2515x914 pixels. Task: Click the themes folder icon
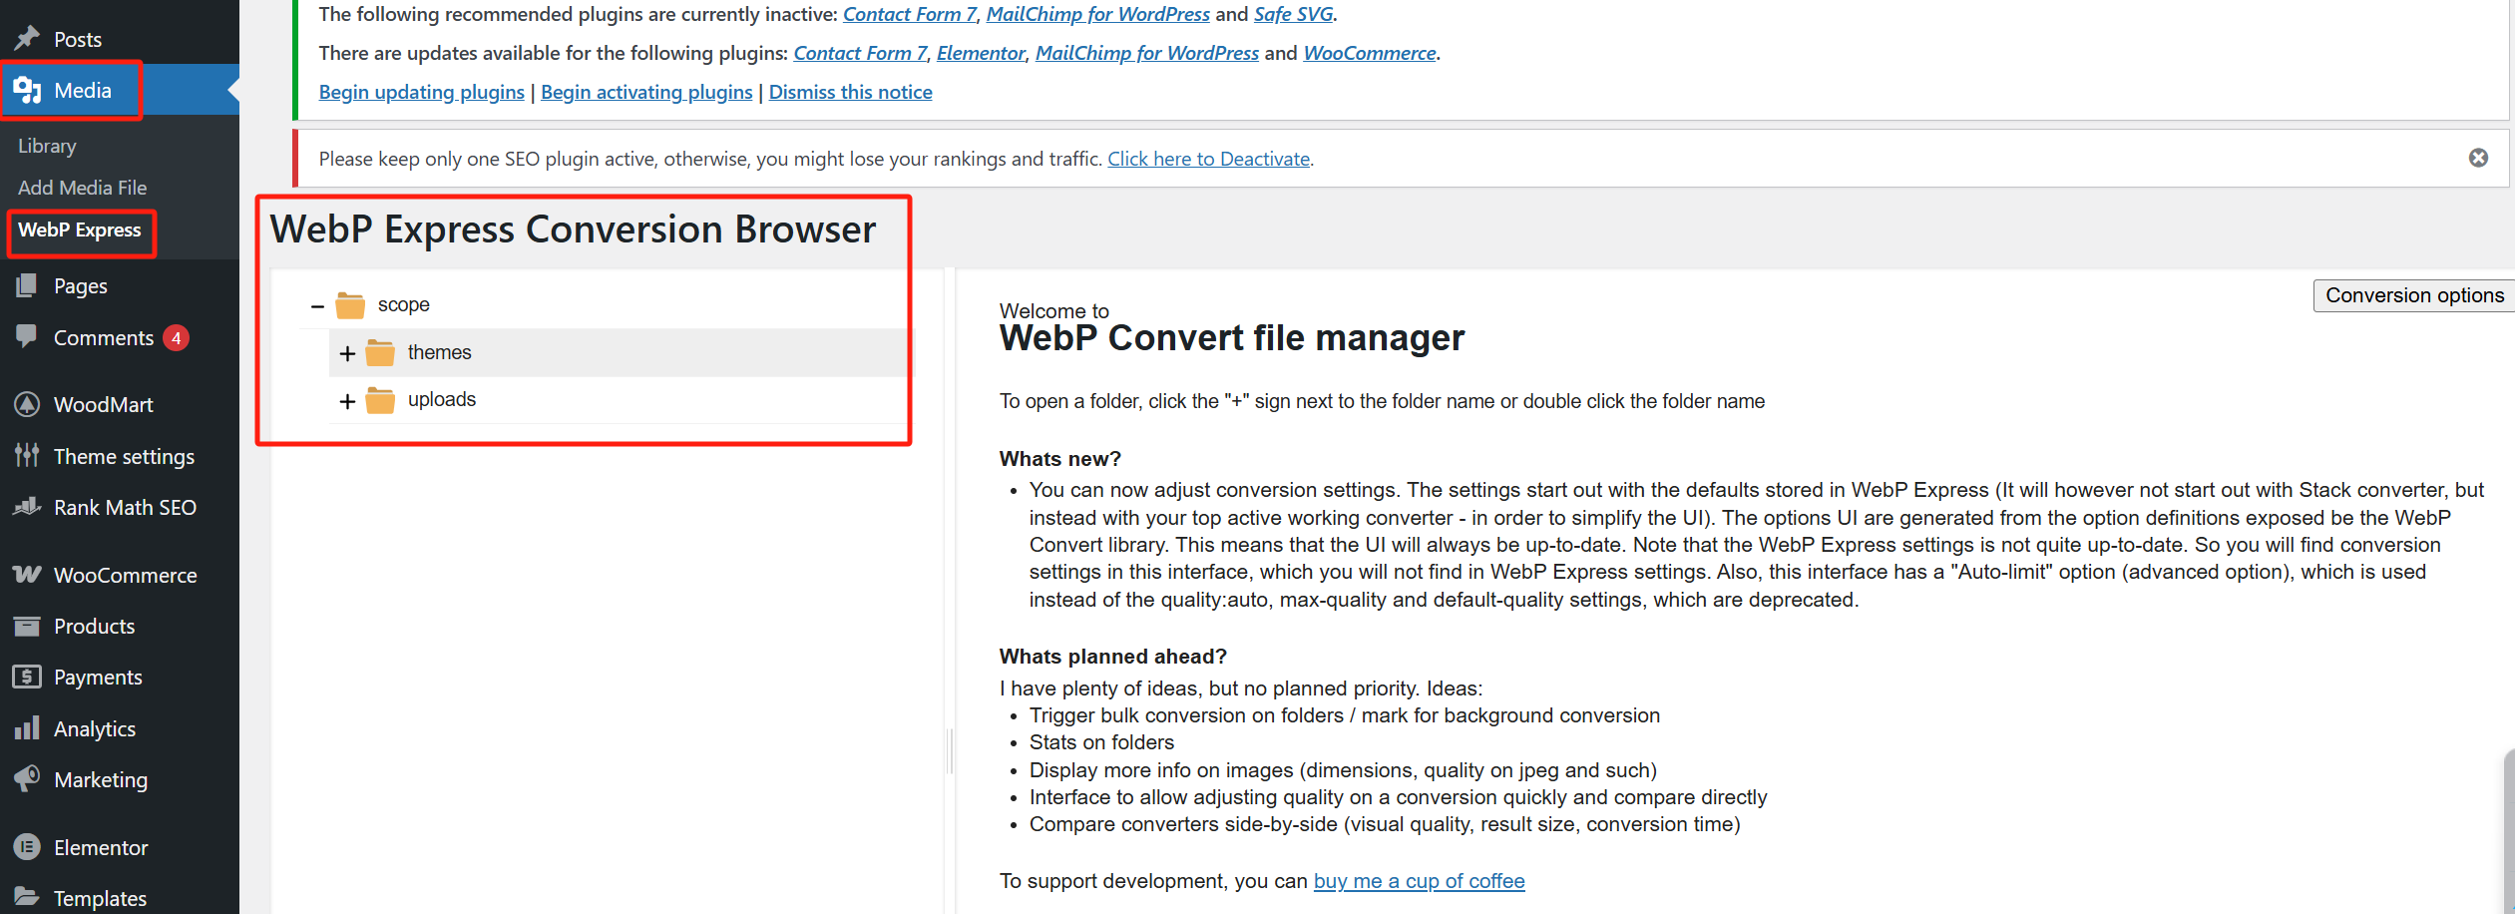[380, 352]
